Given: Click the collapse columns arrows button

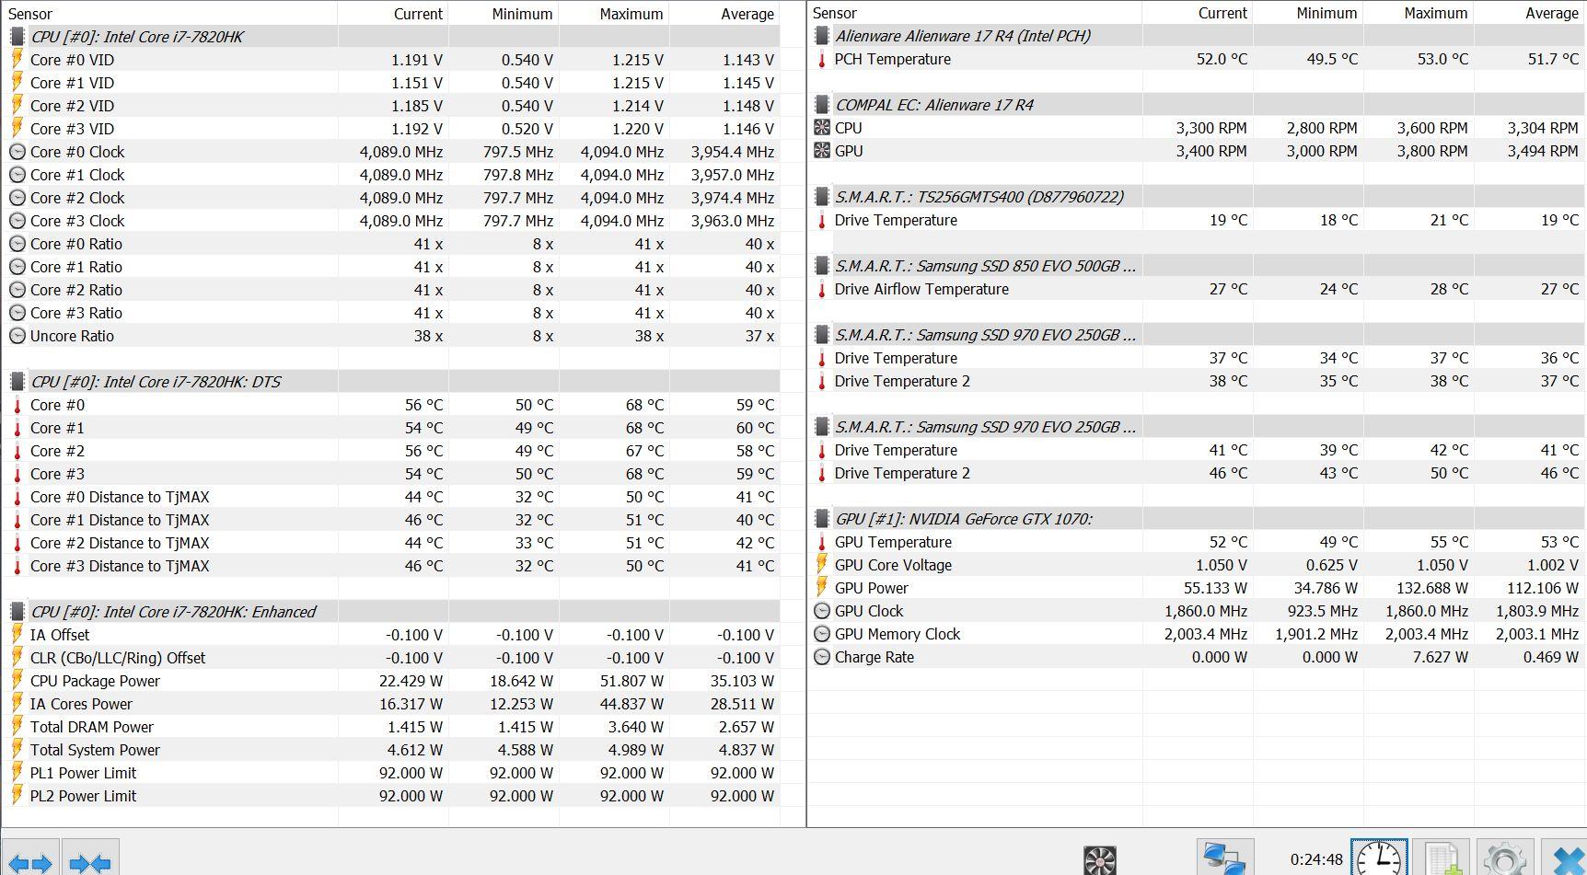Looking at the screenshot, I should pos(90,858).
